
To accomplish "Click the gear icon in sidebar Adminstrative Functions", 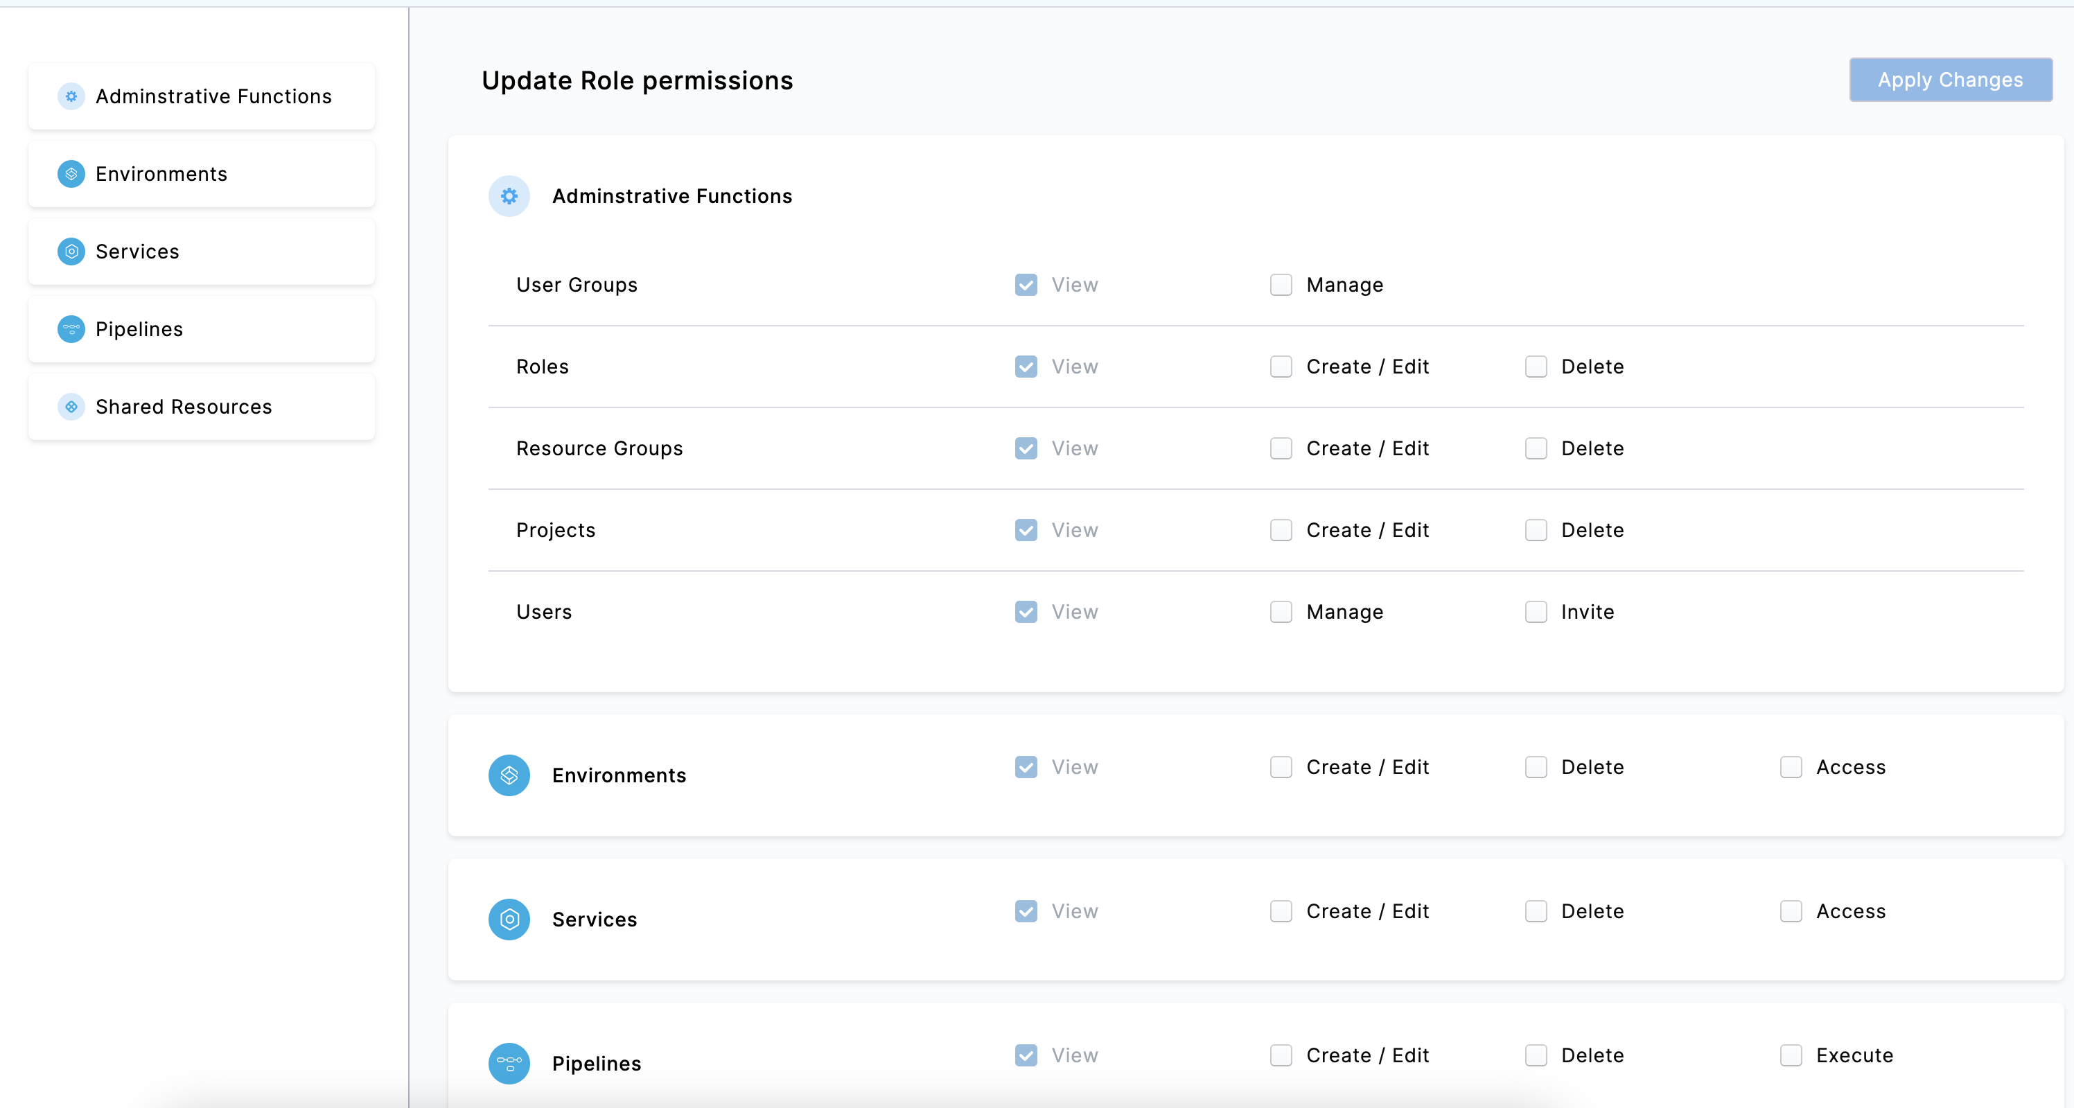I will pos(71,96).
